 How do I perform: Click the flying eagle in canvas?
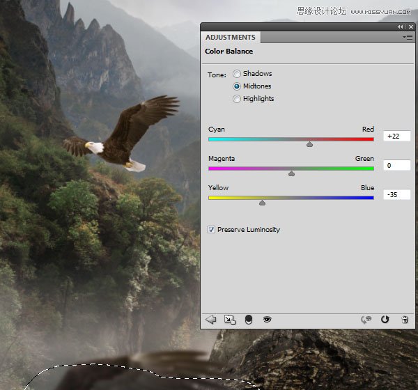(x=121, y=134)
